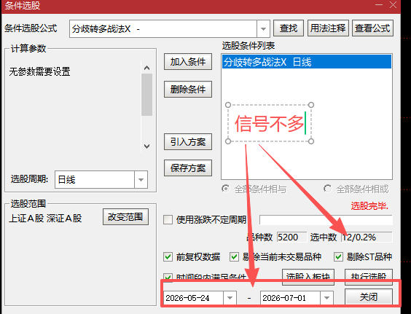Click the parameter panel scrollbar thumb

(146, 95)
